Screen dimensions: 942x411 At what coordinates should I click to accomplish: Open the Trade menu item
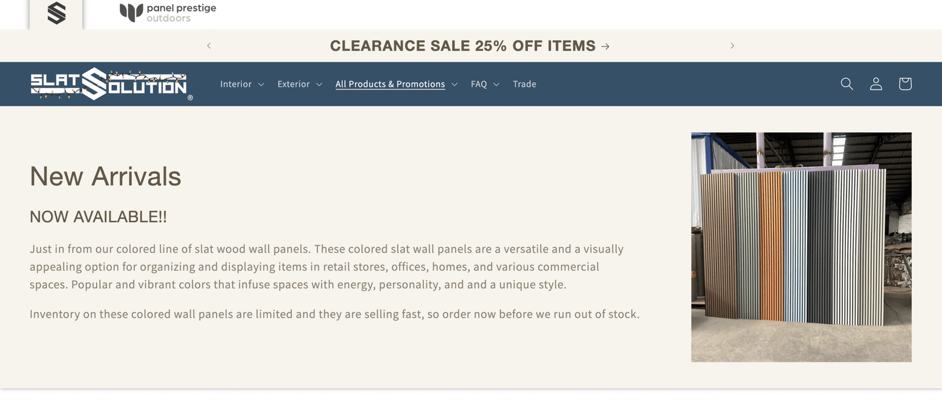(524, 84)
